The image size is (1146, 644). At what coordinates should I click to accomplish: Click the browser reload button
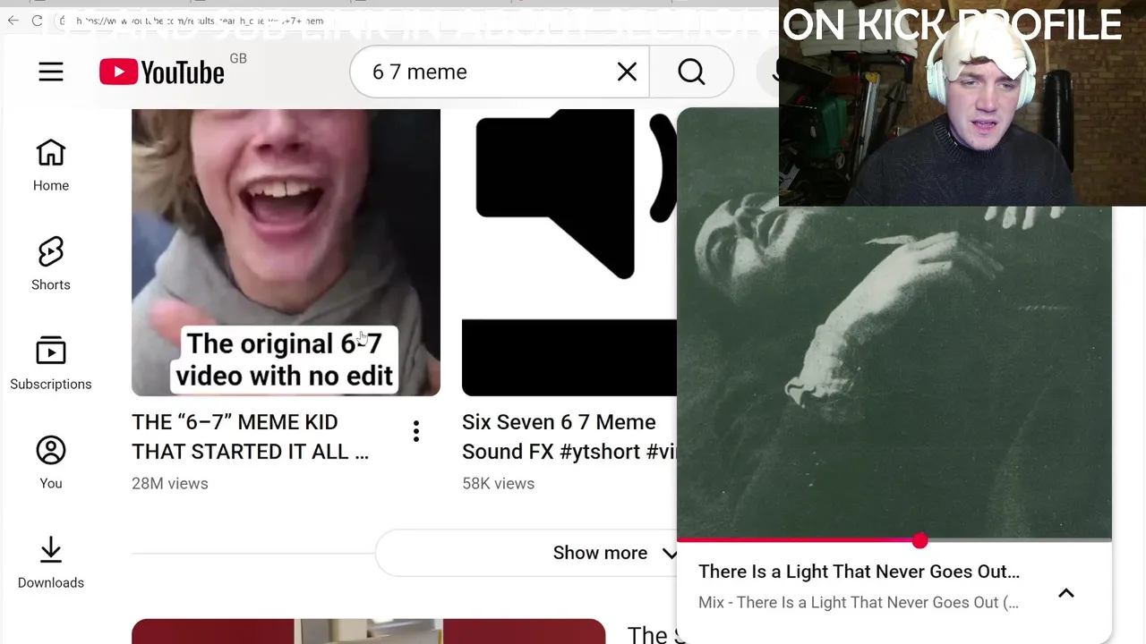[37, 21]
